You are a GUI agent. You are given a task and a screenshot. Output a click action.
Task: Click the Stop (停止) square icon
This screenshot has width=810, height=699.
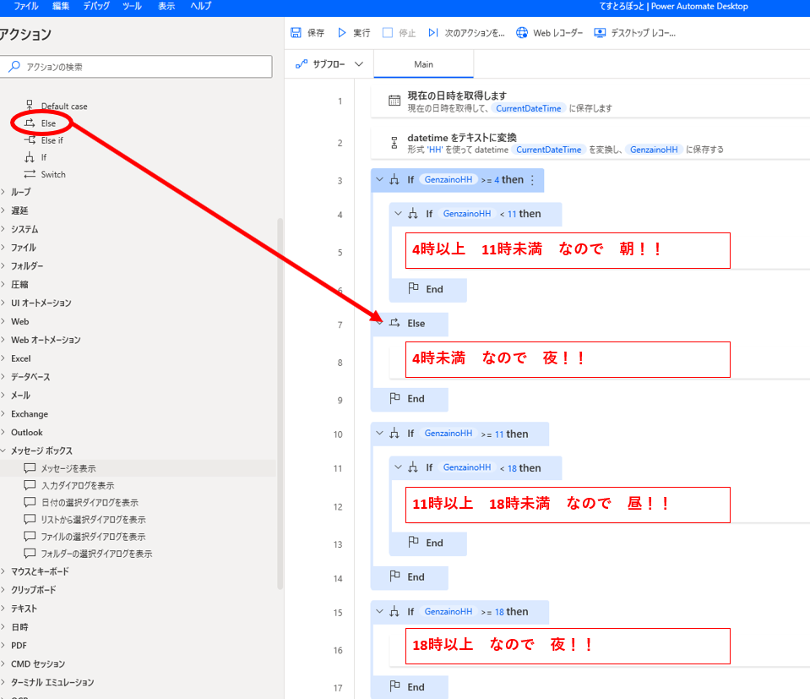388,33
